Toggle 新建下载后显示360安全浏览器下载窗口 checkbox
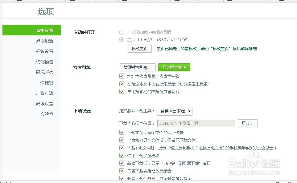The height and width of the screenshot is (183, 297). [x=122, y=163]
